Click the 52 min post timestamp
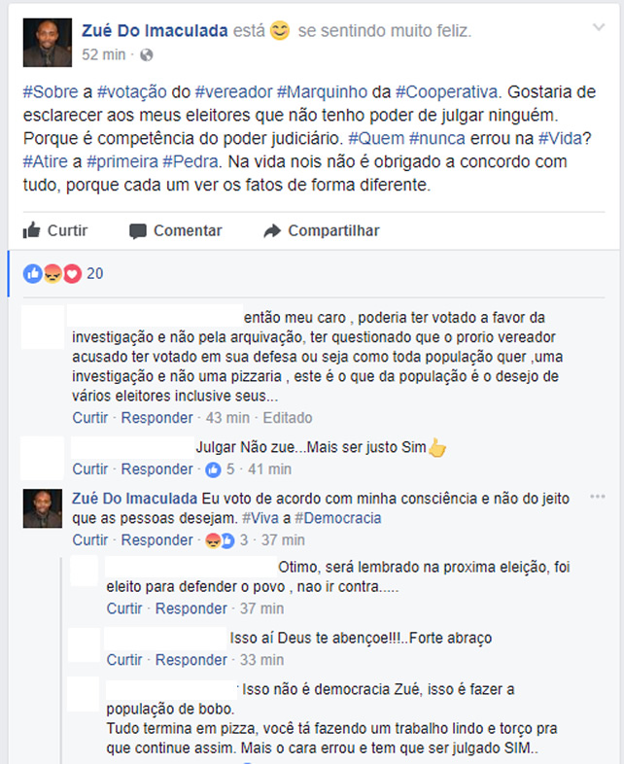This screenshot has height=764, width=624. pos(104,54)
